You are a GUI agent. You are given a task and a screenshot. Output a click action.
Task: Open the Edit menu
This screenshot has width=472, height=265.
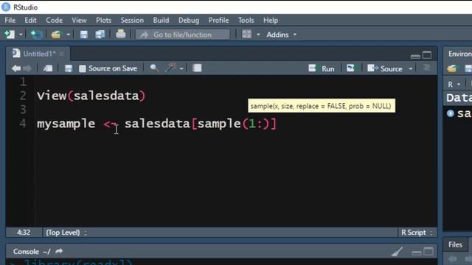tap(30, 20)
